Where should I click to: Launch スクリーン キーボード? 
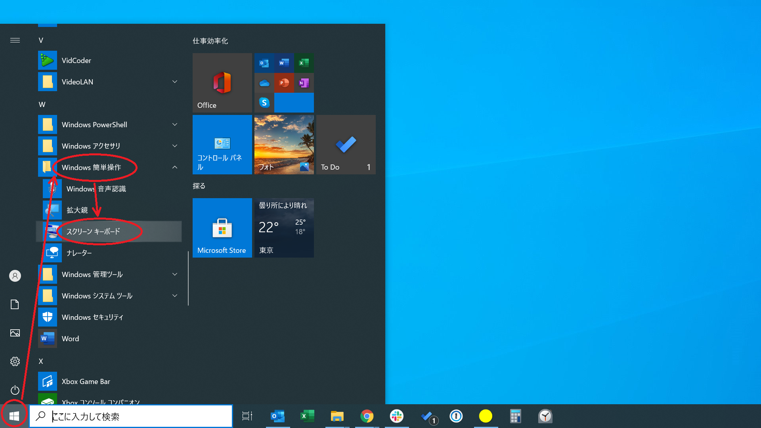coord(109,231)
